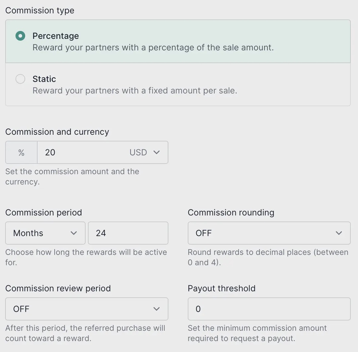Select the Static commission type

click(x=44, y=79)
